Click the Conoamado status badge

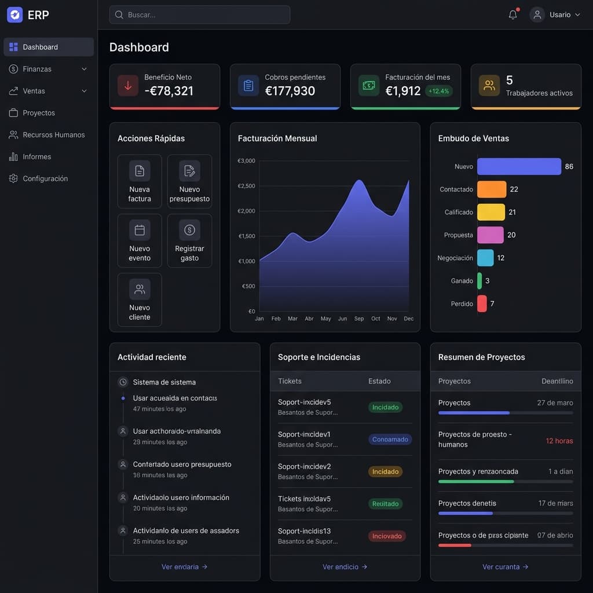pos(390,439)
